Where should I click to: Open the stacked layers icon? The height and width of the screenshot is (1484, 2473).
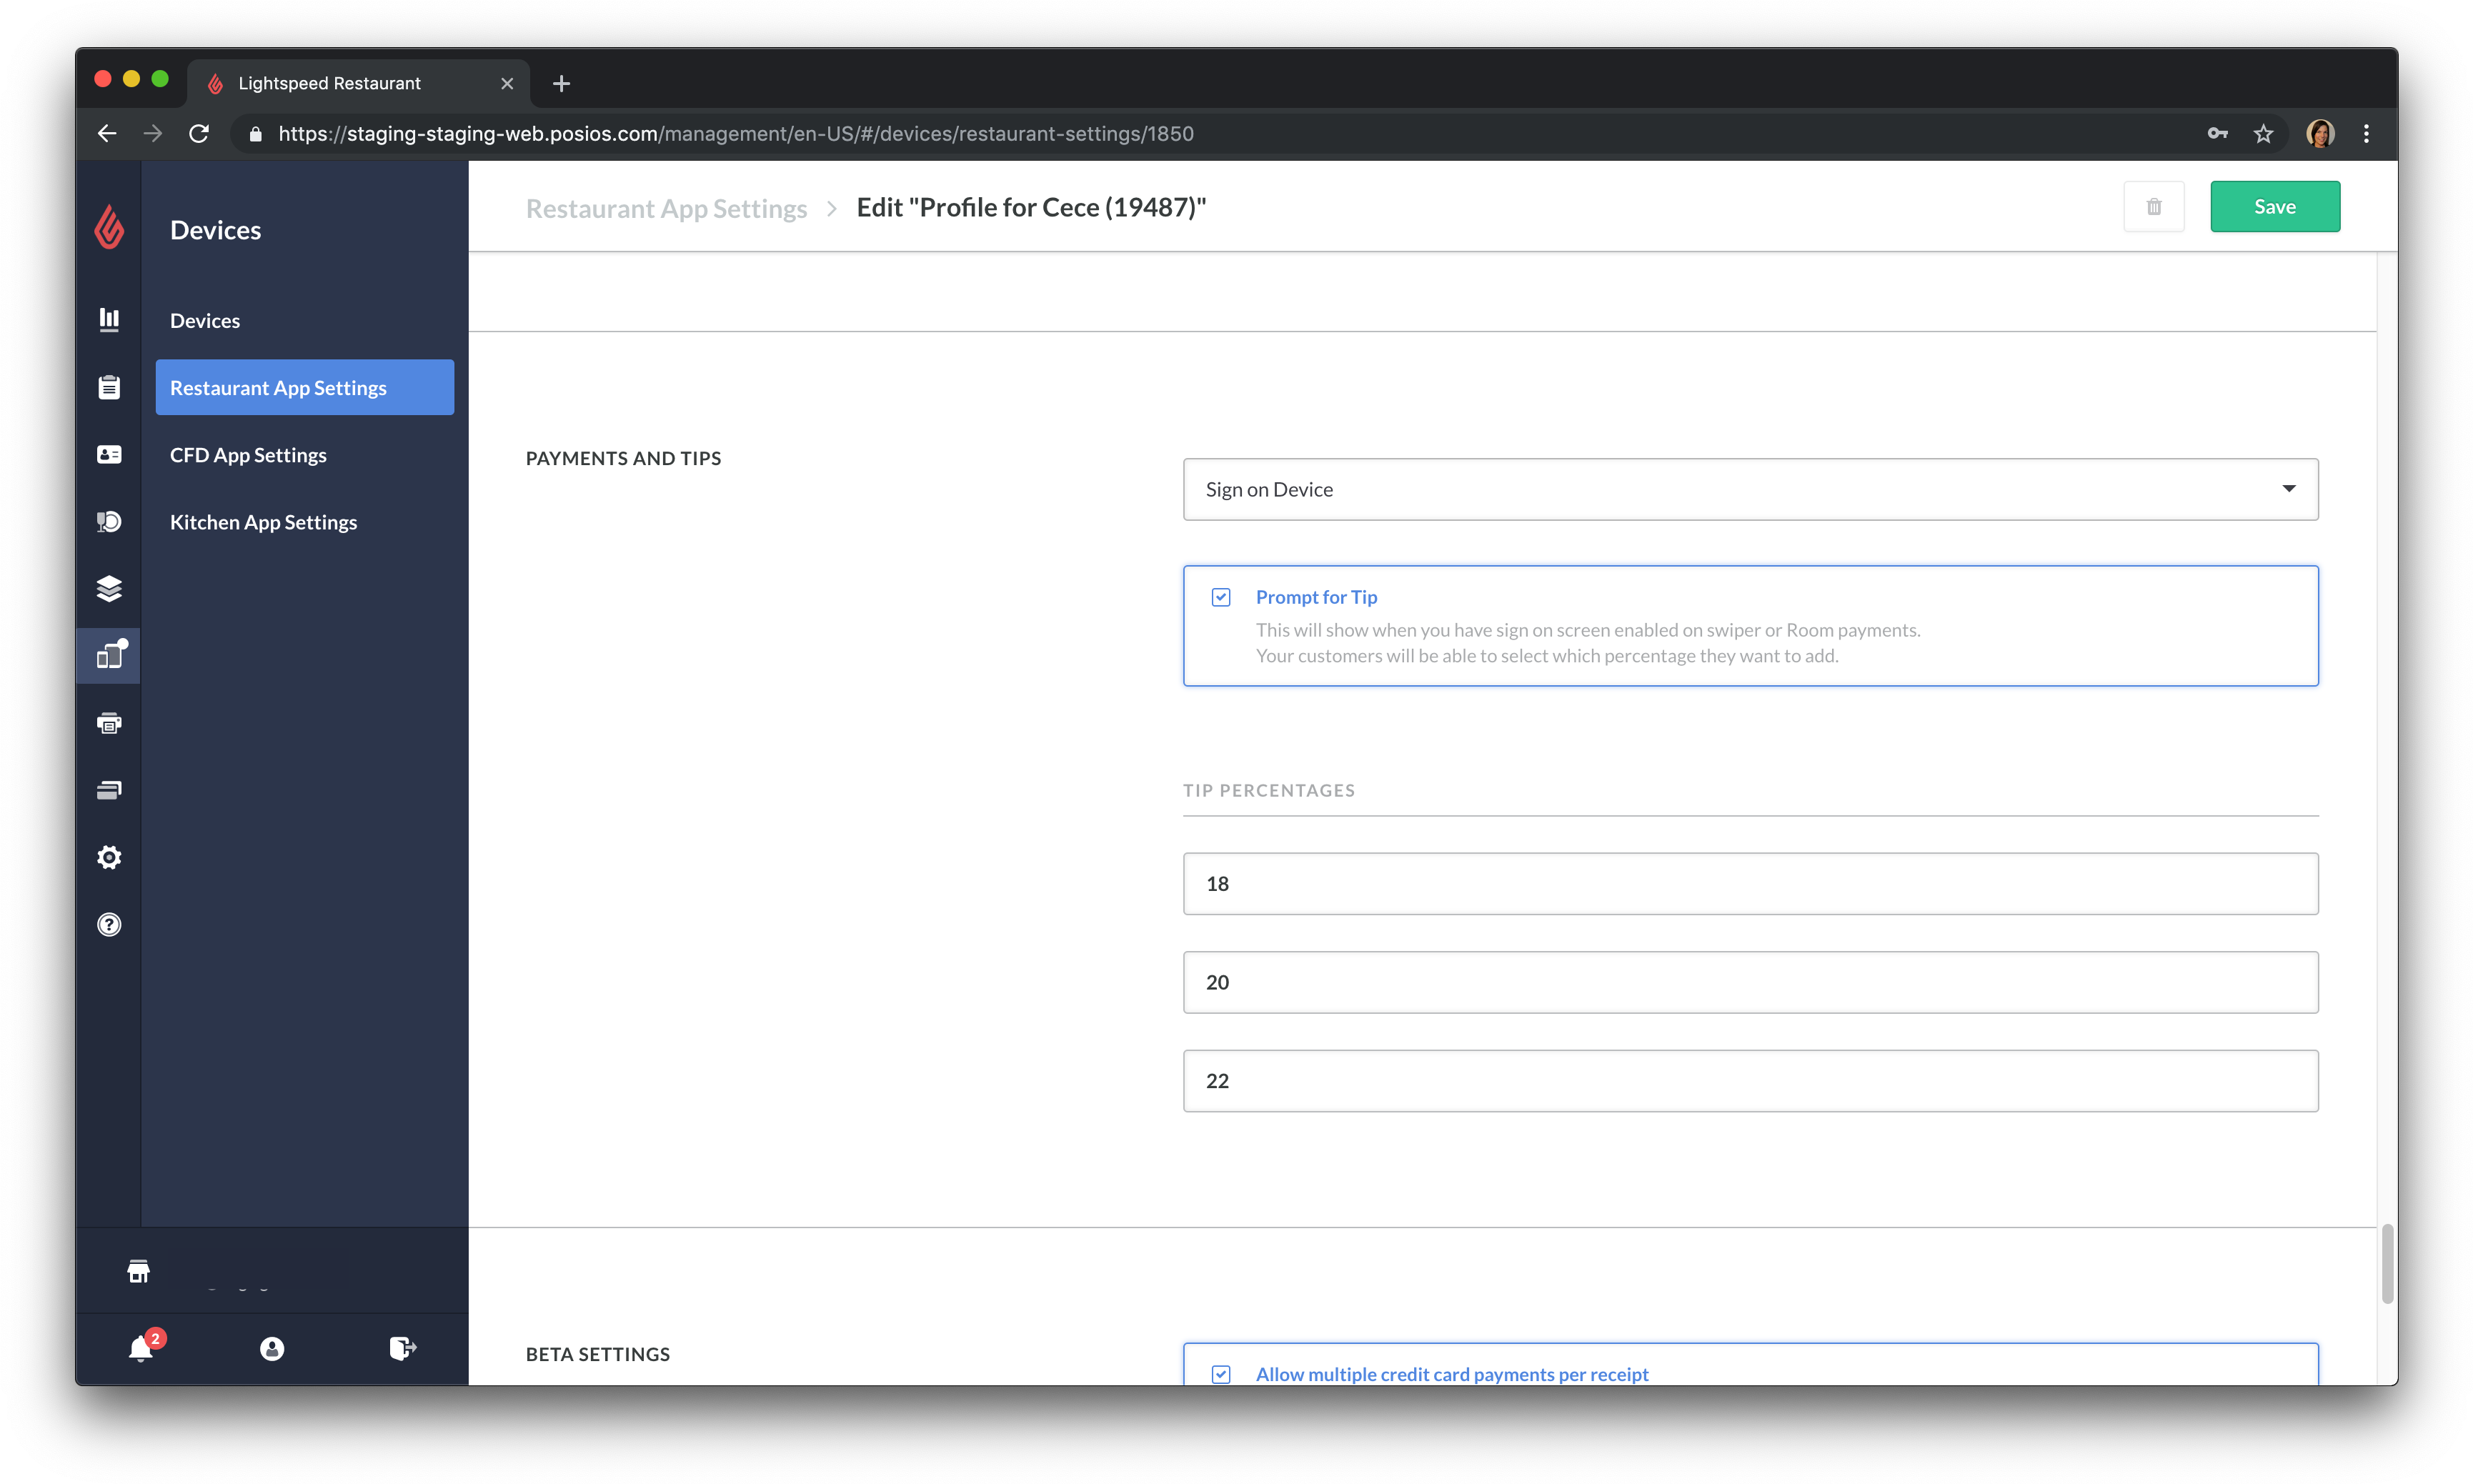[109, 588]
